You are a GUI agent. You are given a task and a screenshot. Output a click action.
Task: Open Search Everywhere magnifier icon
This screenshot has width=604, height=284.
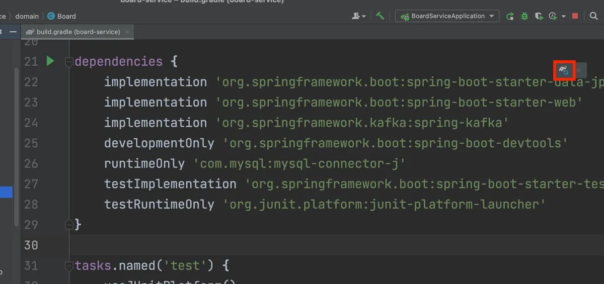[593, 16]
